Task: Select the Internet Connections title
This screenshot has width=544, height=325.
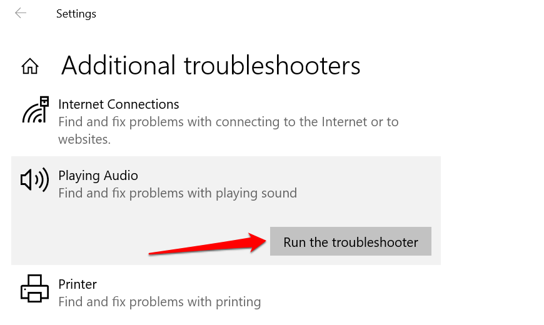Action: (x=118, y=104)
